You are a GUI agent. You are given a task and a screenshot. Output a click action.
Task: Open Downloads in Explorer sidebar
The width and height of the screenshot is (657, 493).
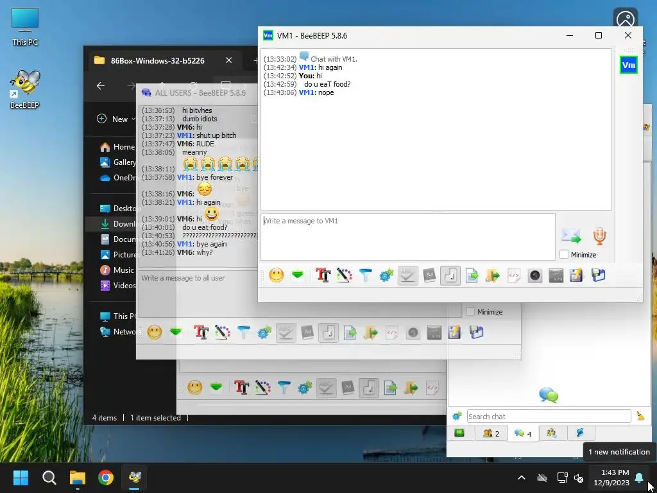click(x=118, y=224)
